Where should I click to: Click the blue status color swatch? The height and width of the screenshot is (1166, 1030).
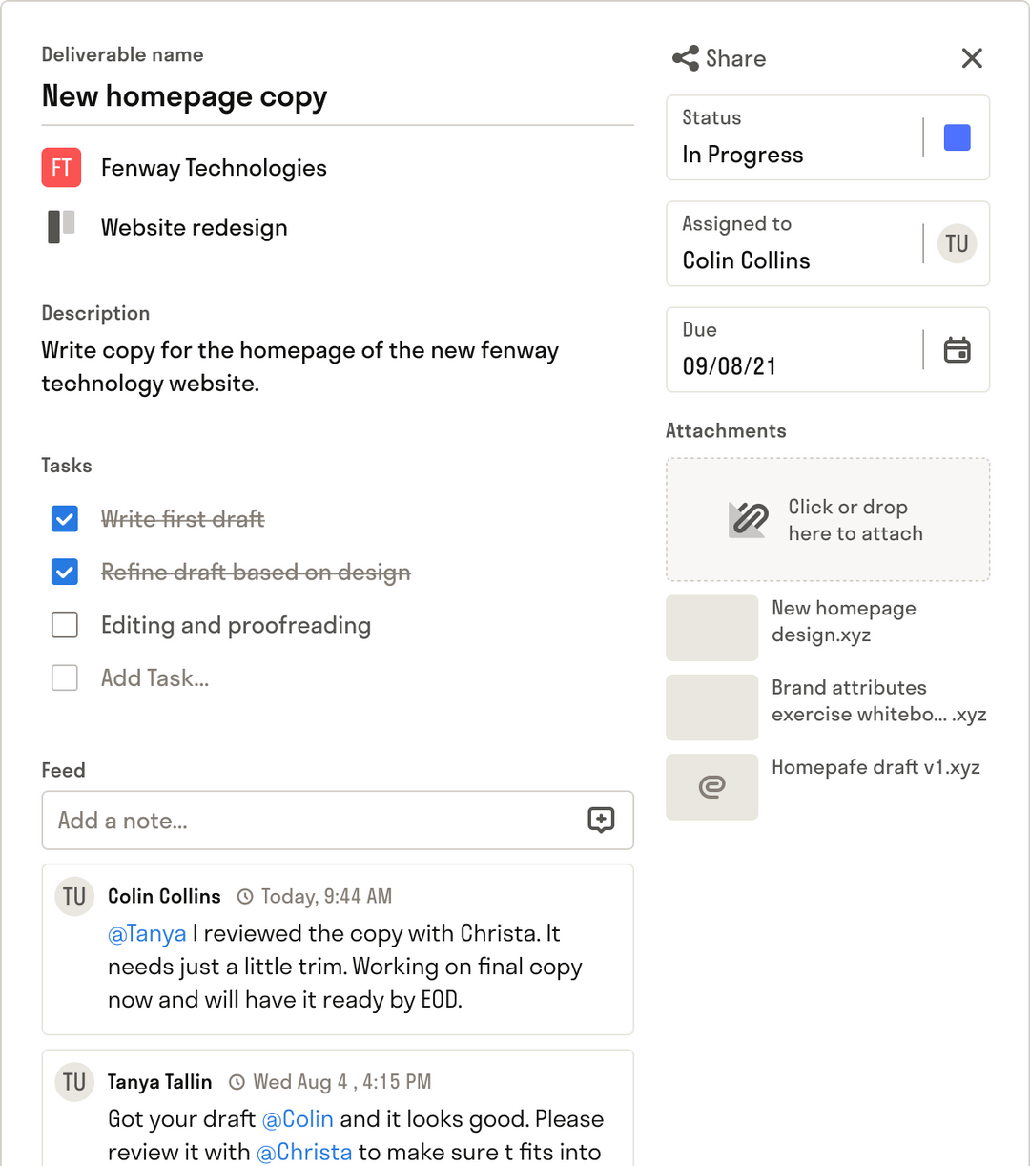pyautogui.click(x=956, y=136)
